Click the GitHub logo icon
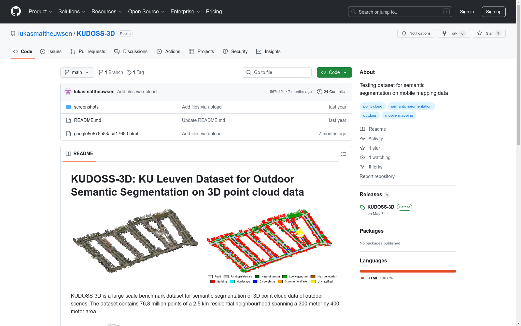The width and height of the screenshot is (521, 326). tap(16, 11)
